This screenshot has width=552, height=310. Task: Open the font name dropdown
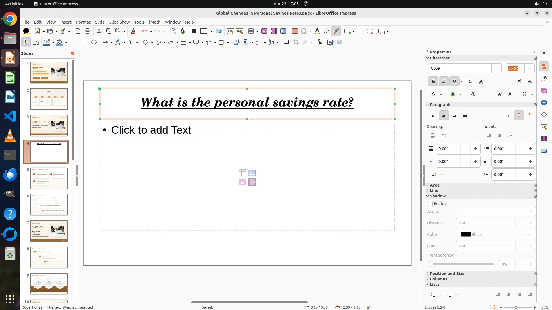[496, 68]
